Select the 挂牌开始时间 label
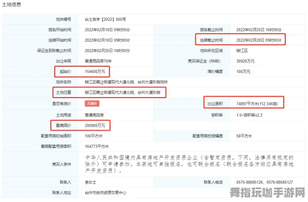Image resolution: width=308 pixels, height=202 pixels. point(60,40)
